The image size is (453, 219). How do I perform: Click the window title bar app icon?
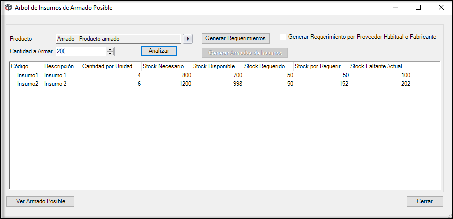tap(8, 8)
